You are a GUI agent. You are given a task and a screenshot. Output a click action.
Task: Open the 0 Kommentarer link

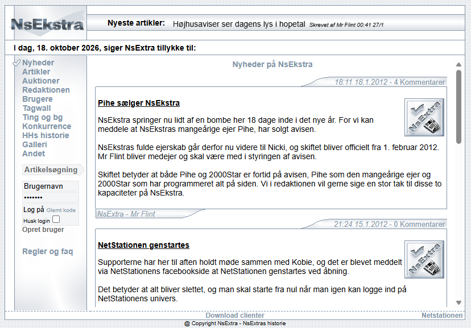(x=419, y=224)
